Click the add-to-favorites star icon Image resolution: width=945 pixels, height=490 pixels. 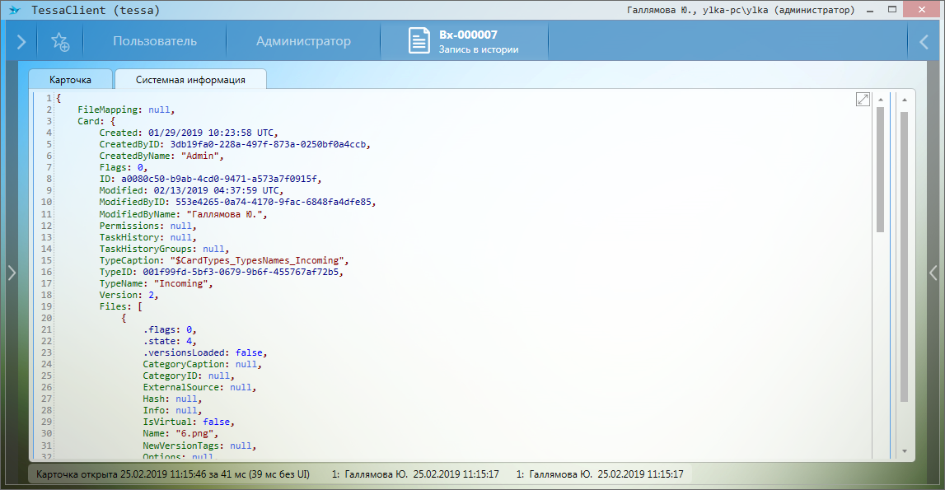click(59, 41)
